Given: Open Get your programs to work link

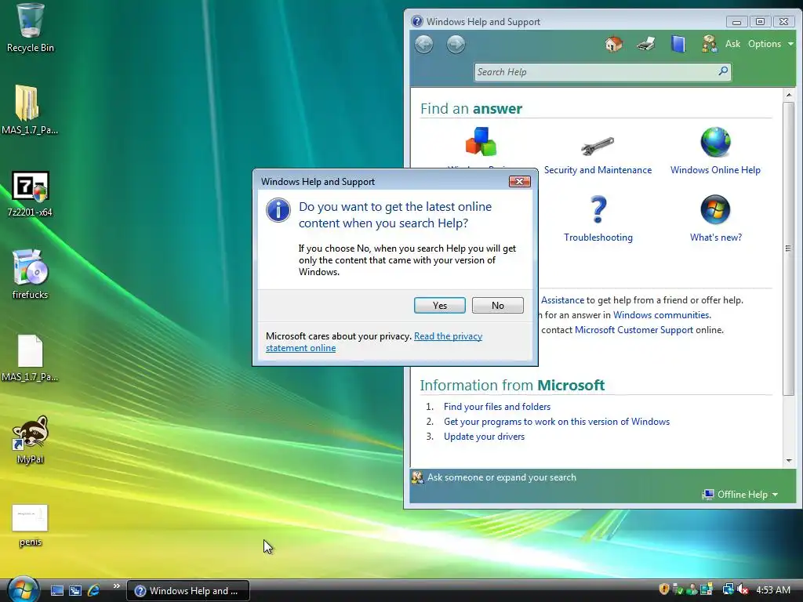Looking at the screenshot, I should click(556, 421).
